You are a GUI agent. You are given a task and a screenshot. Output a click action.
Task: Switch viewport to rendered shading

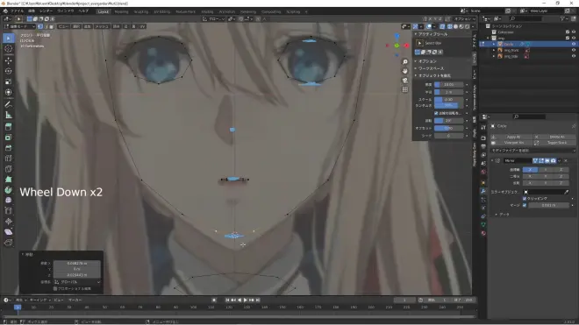point(467,26)
